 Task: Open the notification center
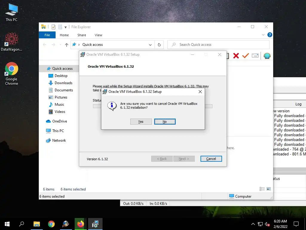pos(296,224)
